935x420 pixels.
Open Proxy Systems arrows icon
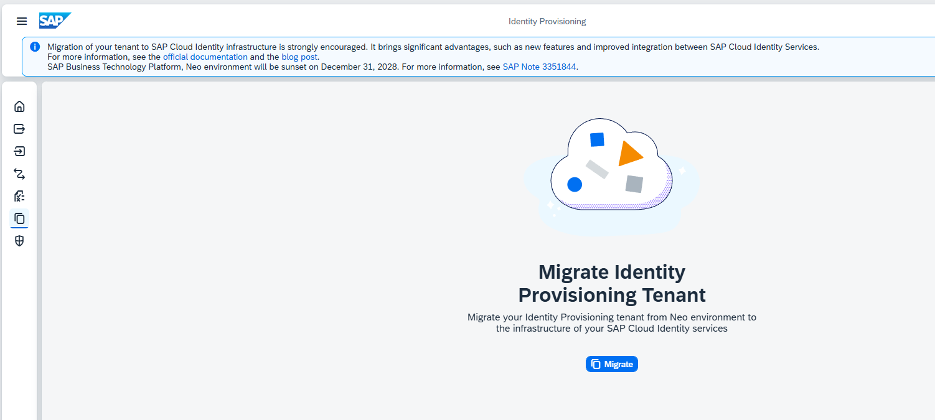point(19,174)
